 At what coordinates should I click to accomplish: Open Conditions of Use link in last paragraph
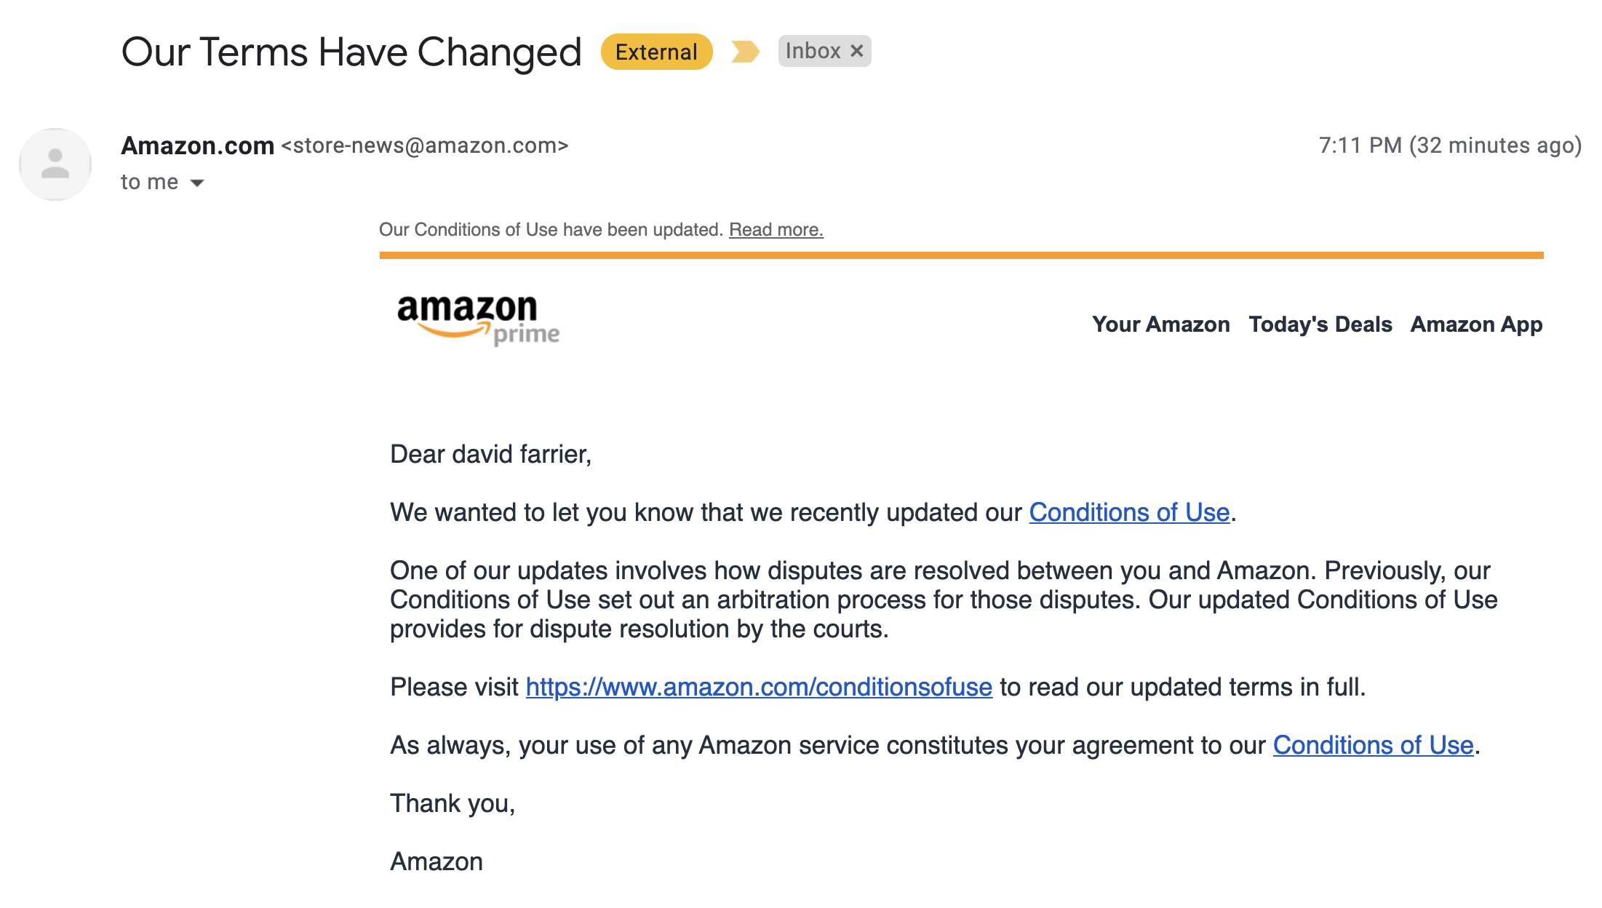1373,746
